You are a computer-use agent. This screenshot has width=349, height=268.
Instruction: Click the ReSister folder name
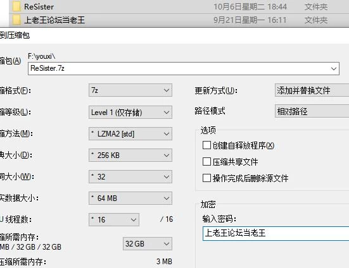(x=39, y=7)
